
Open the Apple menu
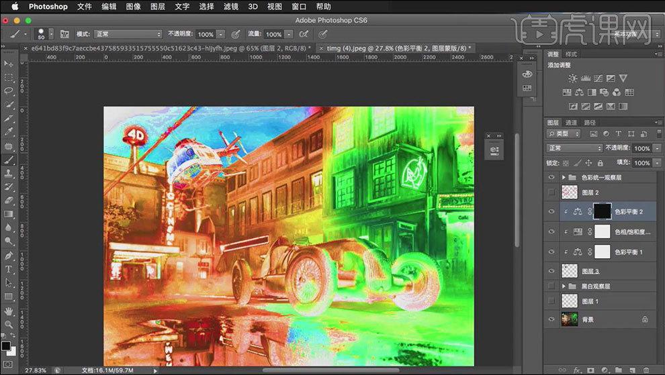coord(15,6)
